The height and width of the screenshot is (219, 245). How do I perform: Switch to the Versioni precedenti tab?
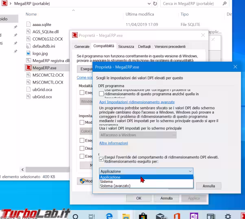click(170, 47)
